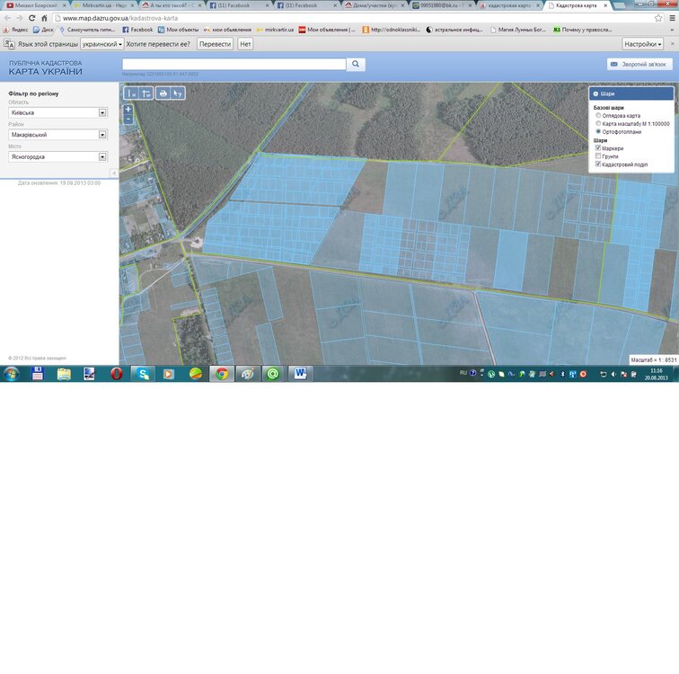679x674 pixels.
Task: Zoom out with the minus button
Action: (x=128, y=119)
